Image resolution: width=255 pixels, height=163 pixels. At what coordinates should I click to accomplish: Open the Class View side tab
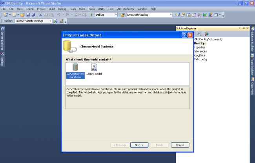pyautogui.click(x=252, y=86)
